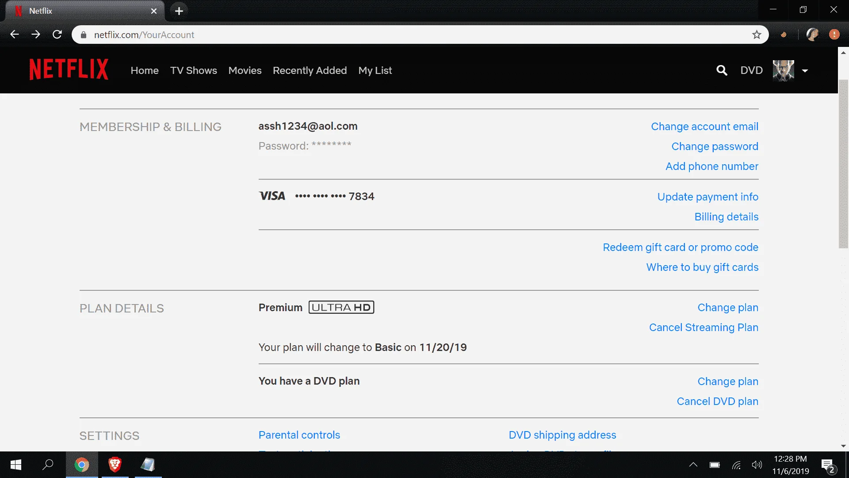
Task: Click the ULTRA HD badge
Action: (341, 307)
